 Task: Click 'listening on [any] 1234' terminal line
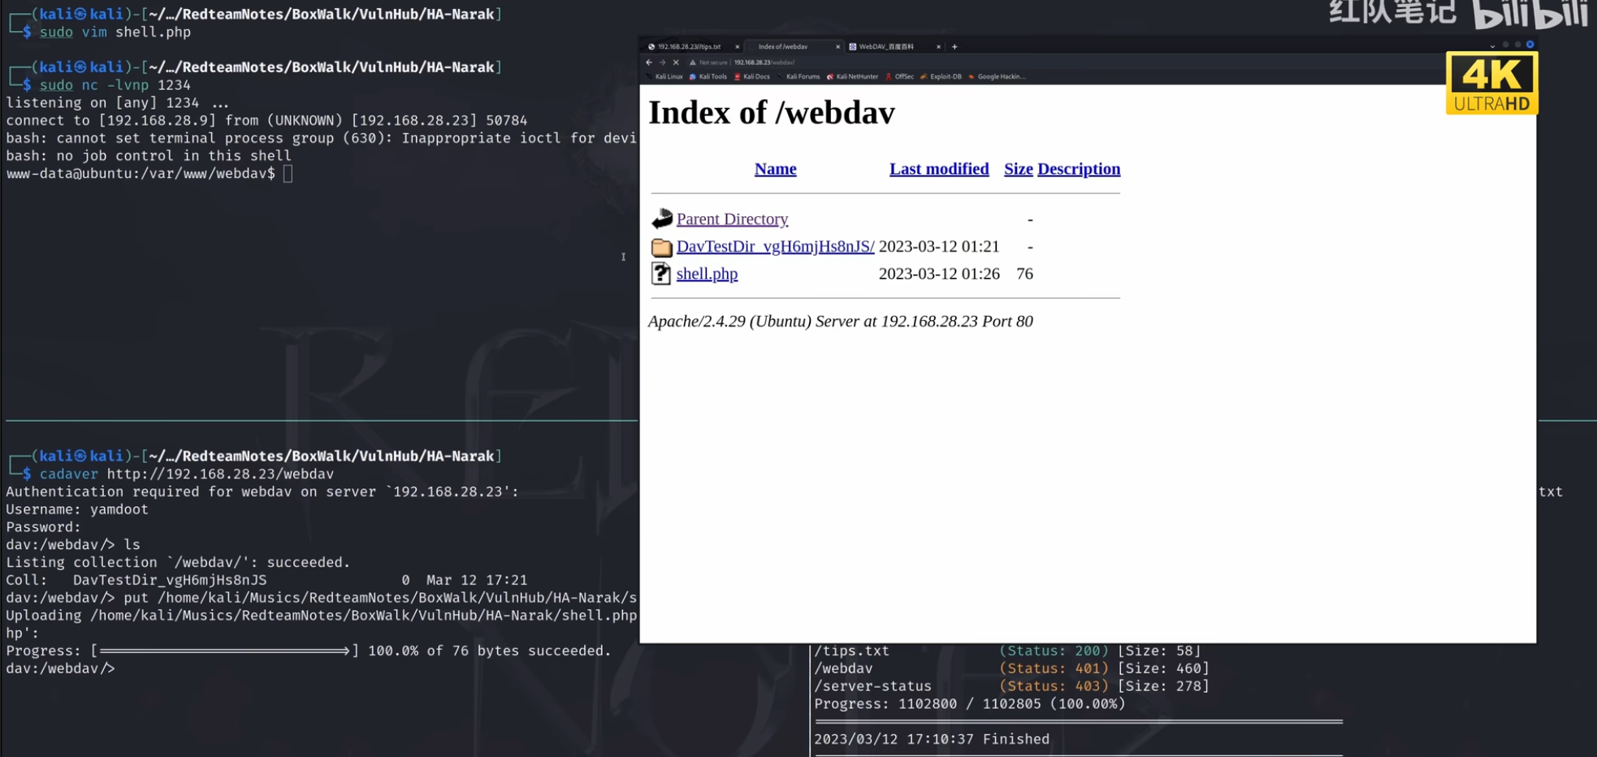[x=117, y=103]
